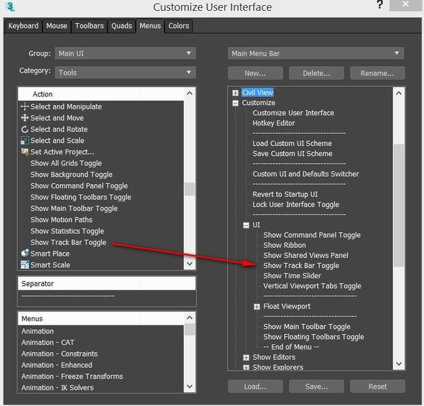Click the Load... button
This screenshot has height=406, width=424.
tap(255, 387)
